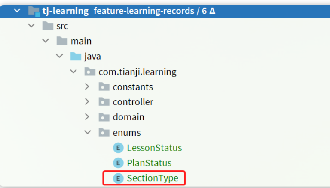
Task: Click the PlanStatus enum icon
Action: click(x=118, y=163)
